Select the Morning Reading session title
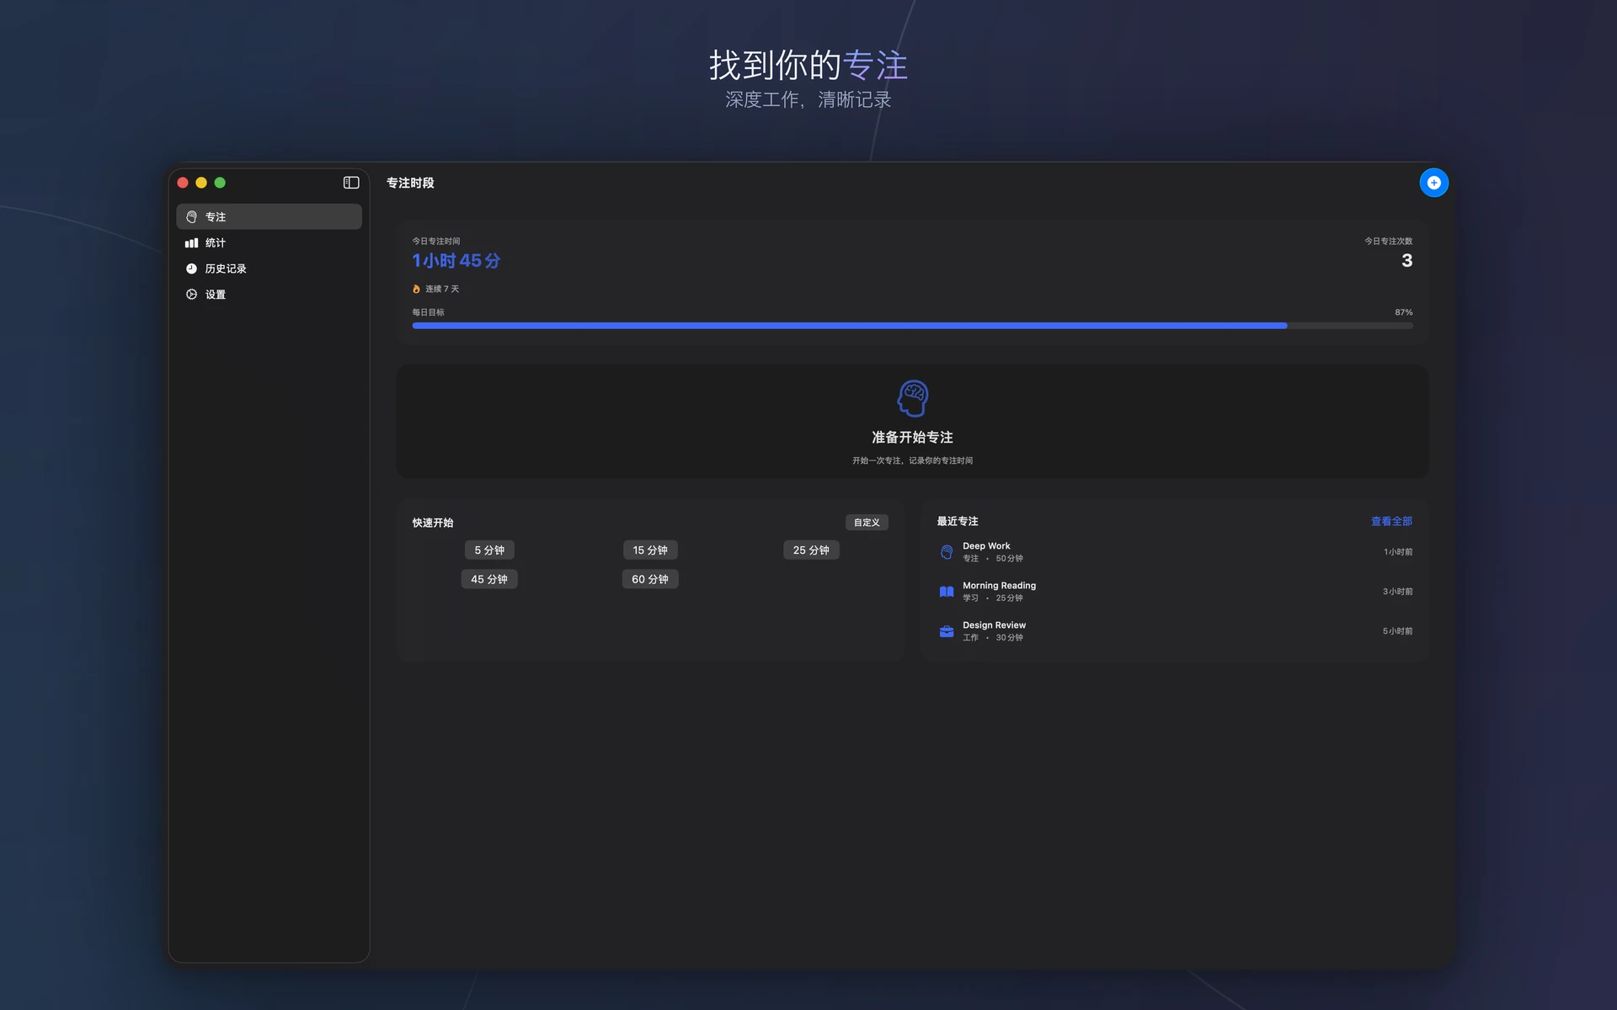Image resolution: width=1617 pixels, height=1010 pixels. pyautogui.click(x=999, y=586)
